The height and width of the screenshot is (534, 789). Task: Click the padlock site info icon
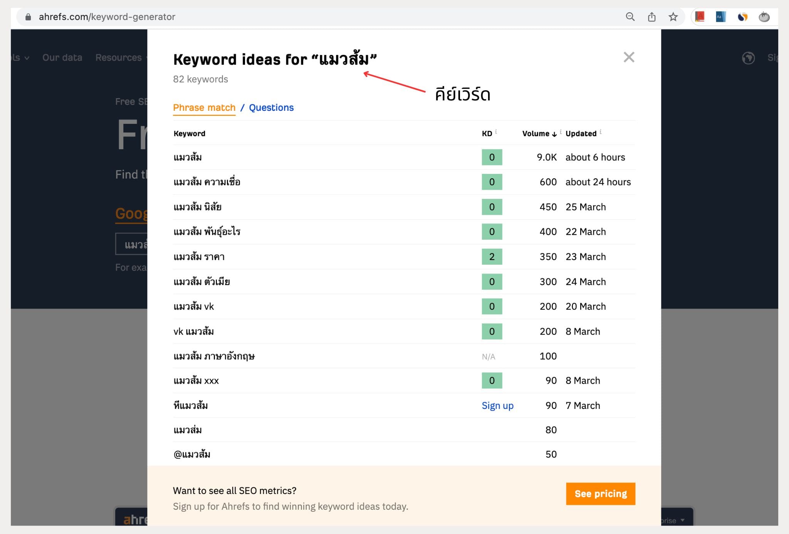(x=28, y=17)
